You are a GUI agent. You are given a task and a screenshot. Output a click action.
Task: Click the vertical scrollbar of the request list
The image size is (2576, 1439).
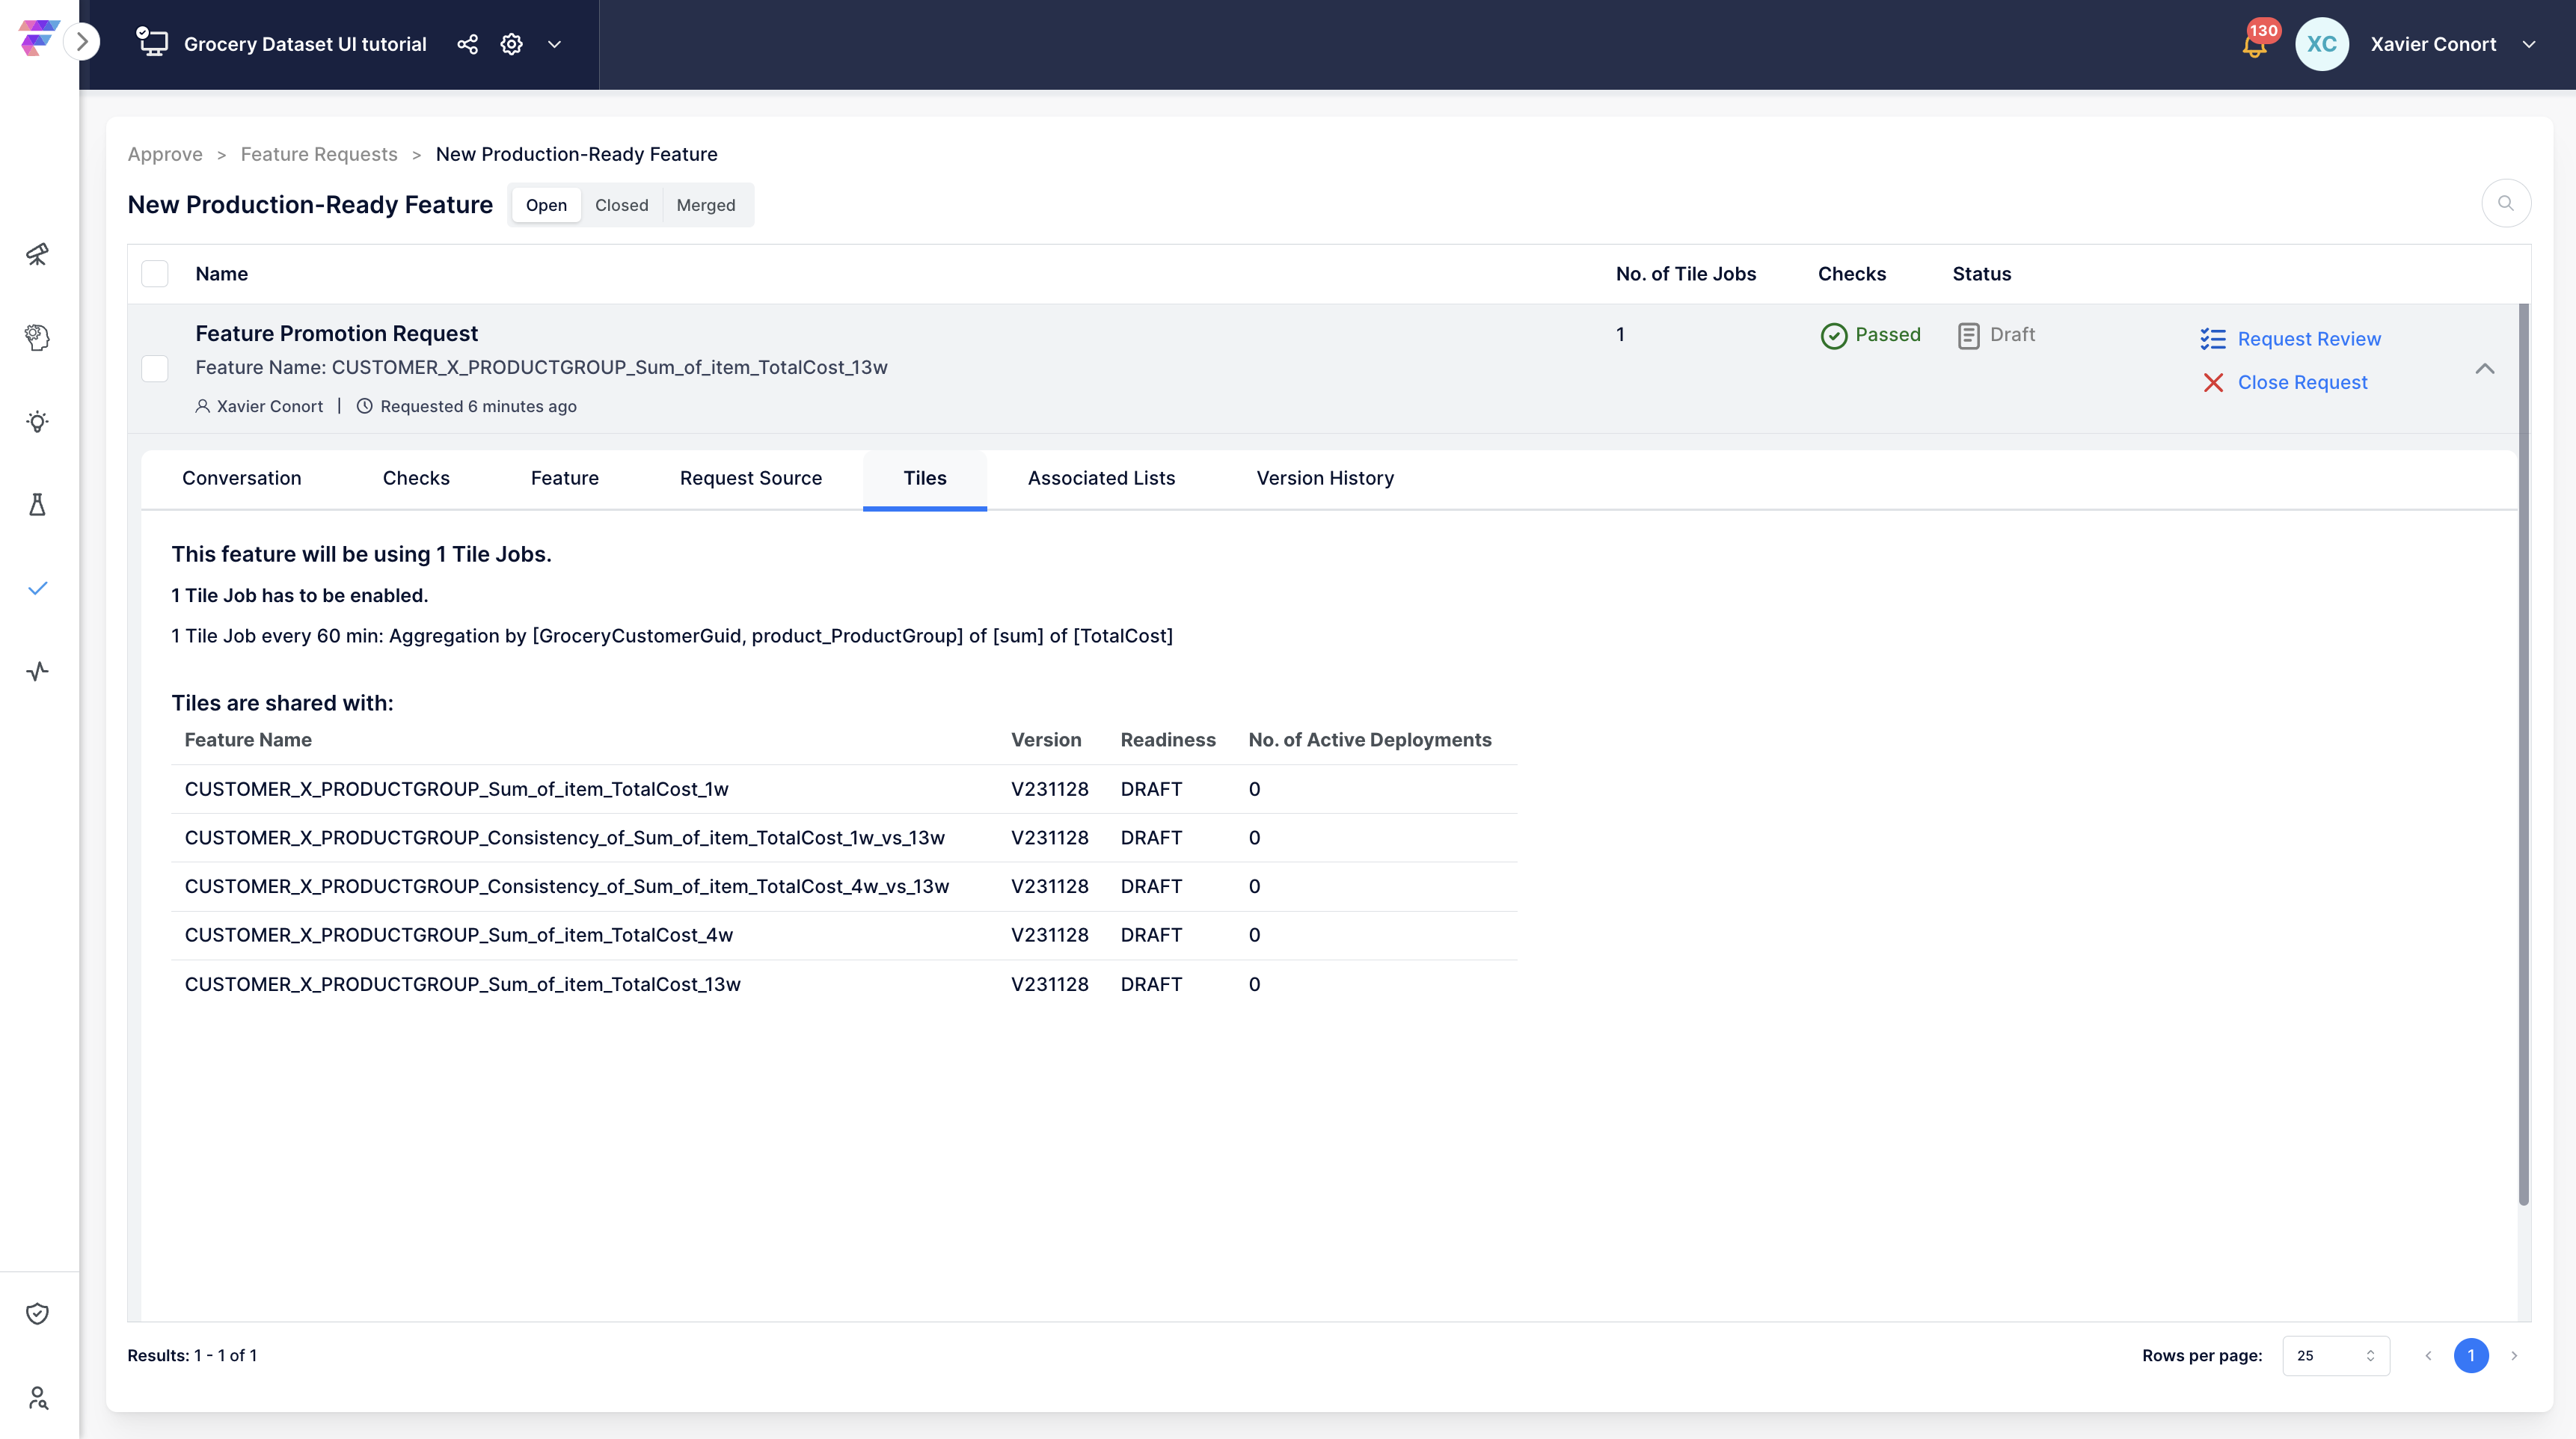[2523, 755]
